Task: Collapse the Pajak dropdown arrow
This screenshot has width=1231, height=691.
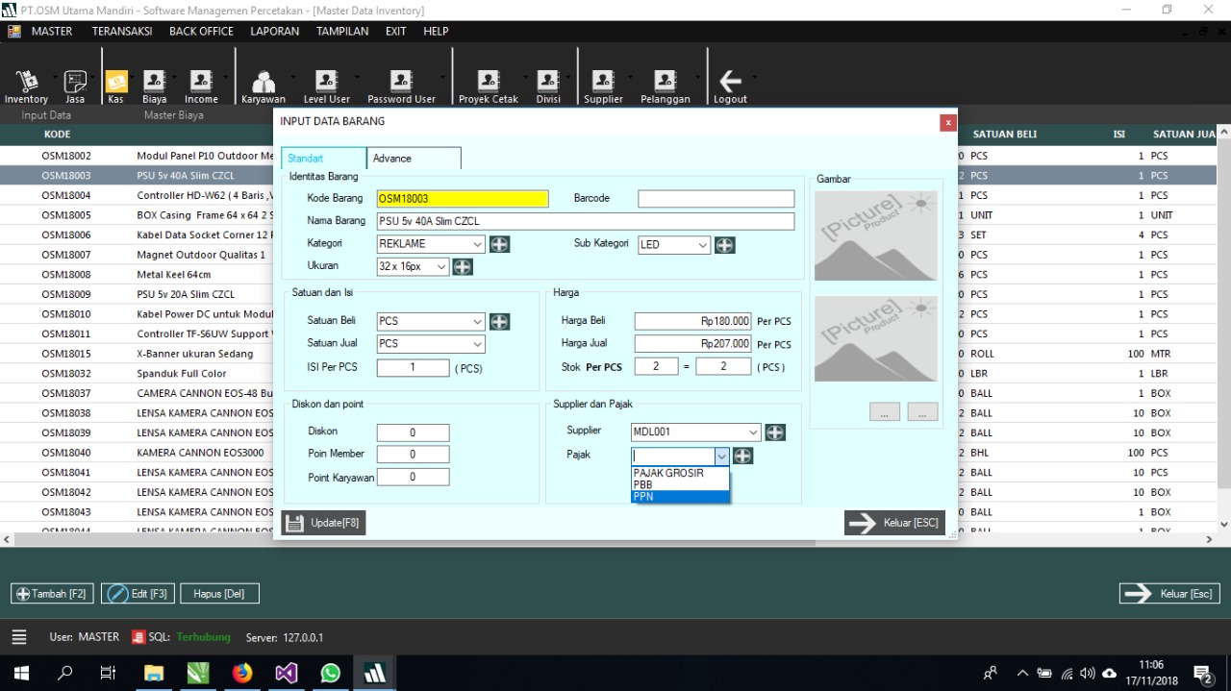Action: tap(721, 457)
